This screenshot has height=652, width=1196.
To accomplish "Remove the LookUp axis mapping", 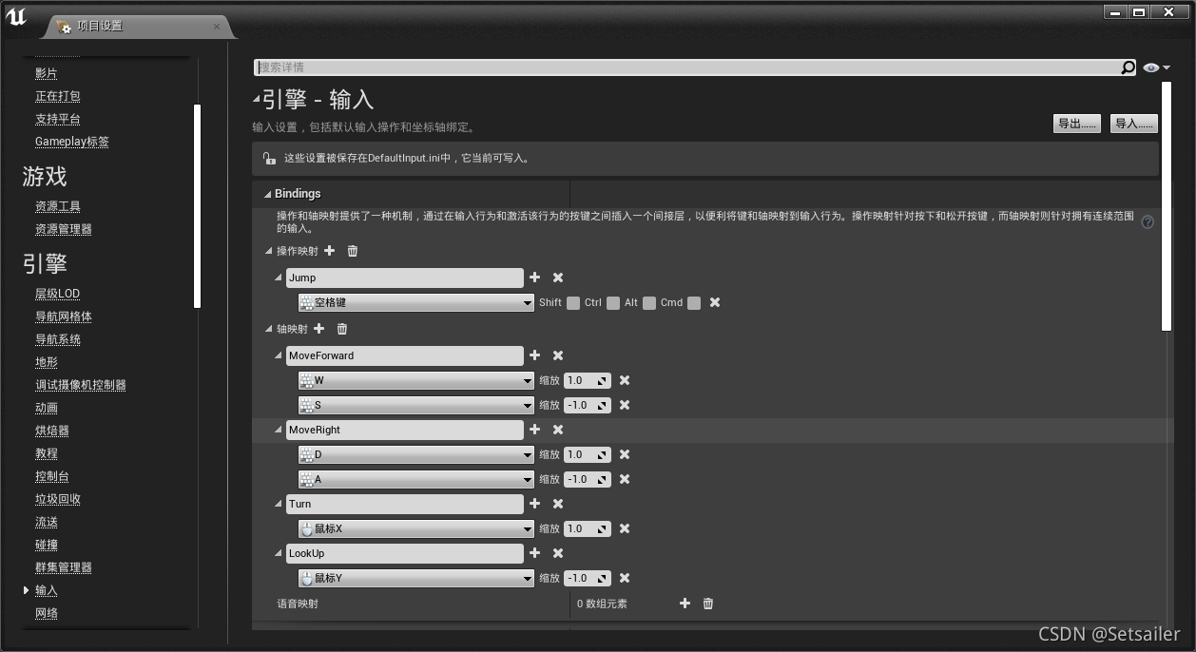I will coord(558,553).
